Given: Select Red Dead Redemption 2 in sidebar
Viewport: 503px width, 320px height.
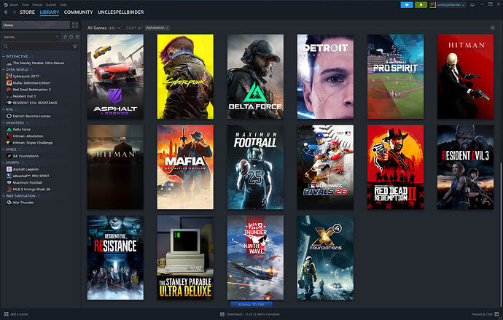Looking at the screenshot, I should tap(28, 90).
